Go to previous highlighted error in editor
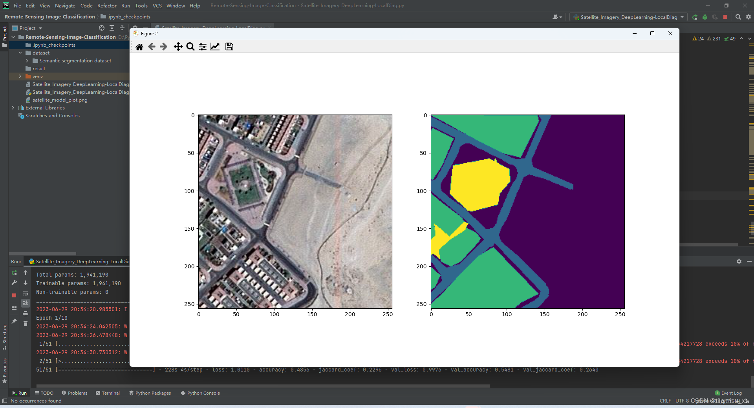This screenshot has height=408, width=754. [x=741, y=38]
